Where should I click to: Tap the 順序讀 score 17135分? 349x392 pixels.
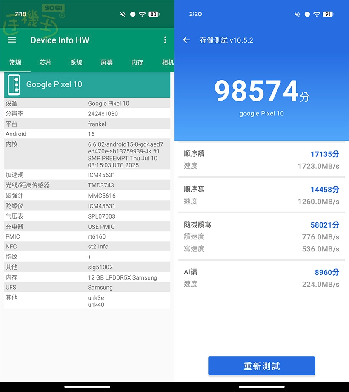pyautogui.click(x=325, y=154)
